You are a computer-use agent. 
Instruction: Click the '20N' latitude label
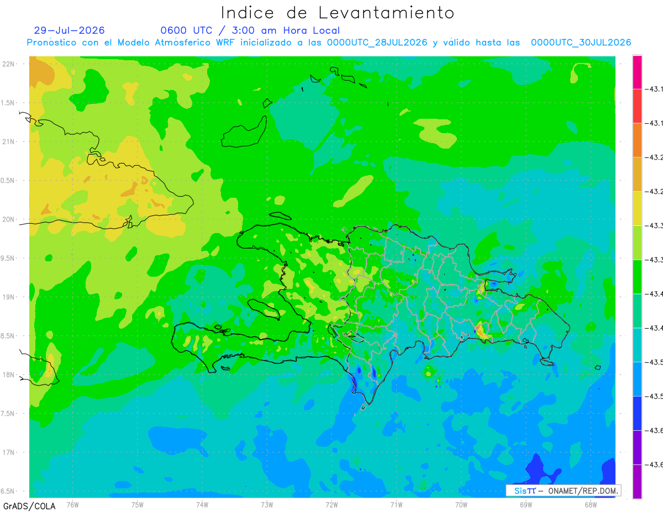point(9,219)
